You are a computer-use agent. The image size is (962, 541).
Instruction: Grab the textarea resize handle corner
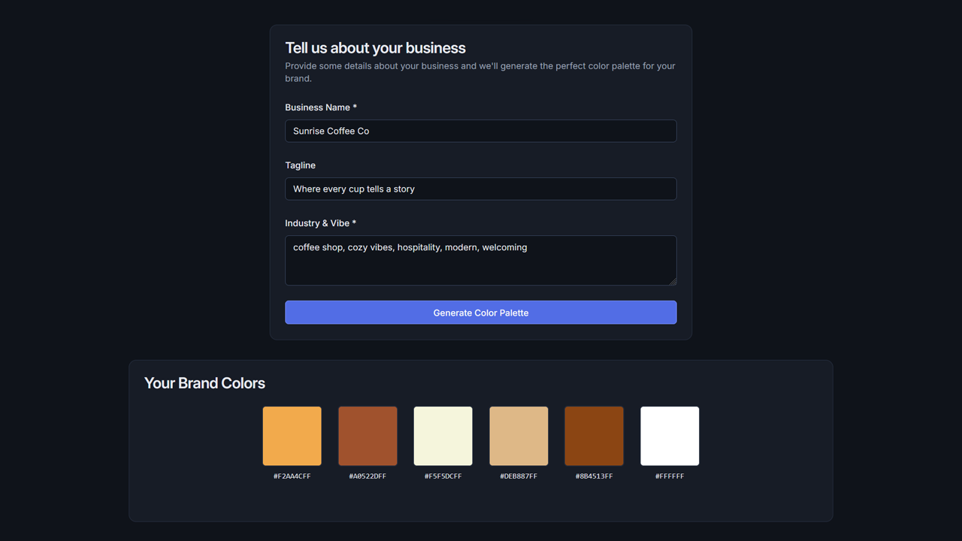(673, 282)
